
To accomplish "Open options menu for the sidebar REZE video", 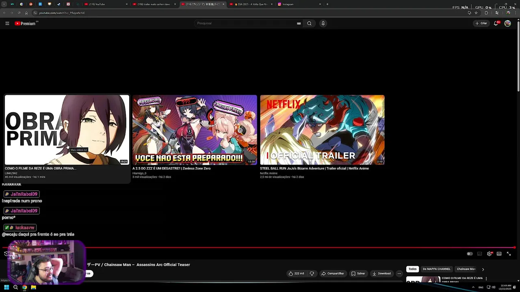I will (x=486, y=279).
